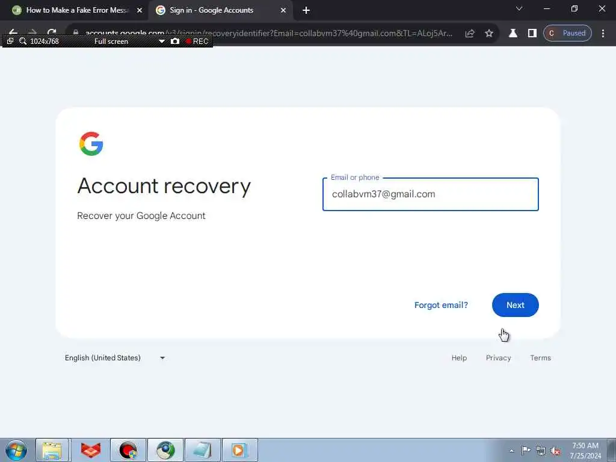Start recording with the REC button
This screenshot has height=462, width=616.
[197, 42]
